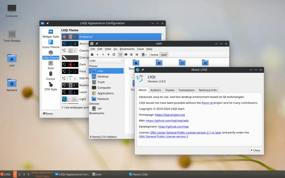Toggle pin on the user file manager title bar

[97, 43]
